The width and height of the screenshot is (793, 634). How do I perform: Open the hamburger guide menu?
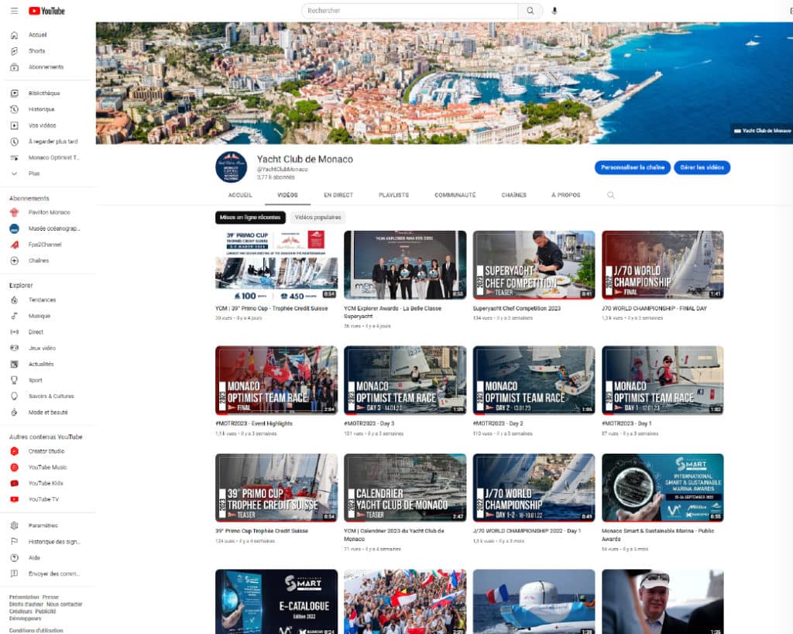point(14,11)
